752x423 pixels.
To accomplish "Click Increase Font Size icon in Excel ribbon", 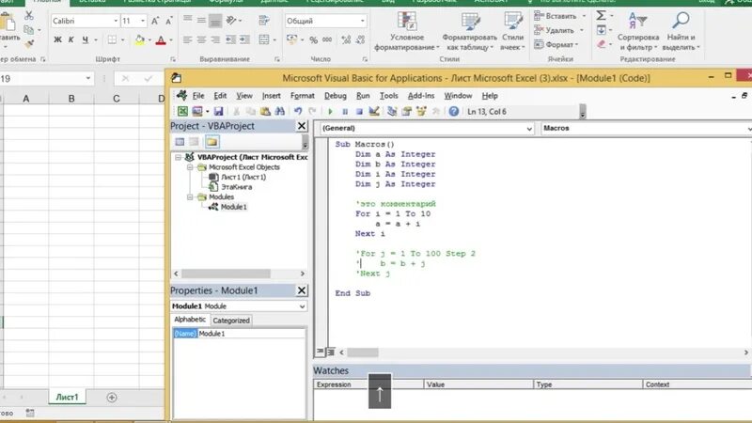I will point(155,21).
